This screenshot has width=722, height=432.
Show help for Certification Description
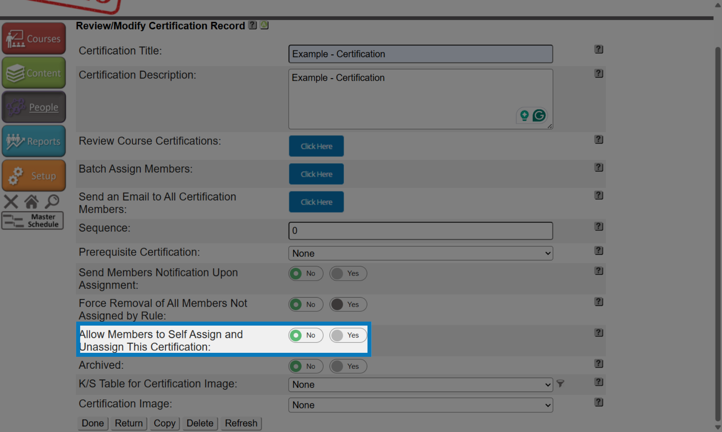point(599,74)
